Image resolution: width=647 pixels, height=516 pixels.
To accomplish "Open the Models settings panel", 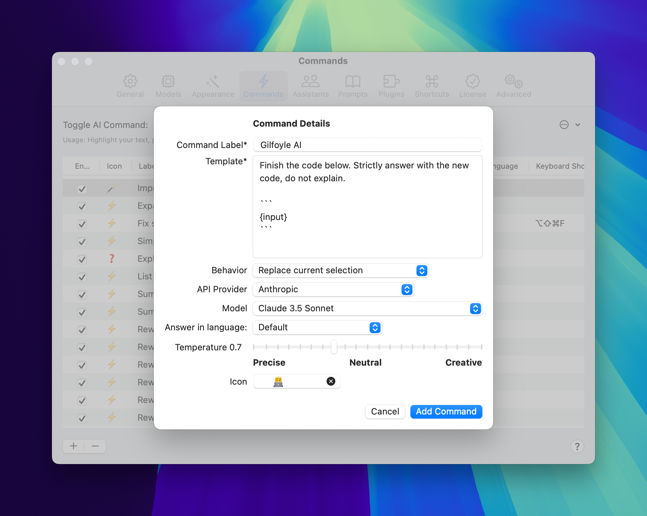I will point(168,86).
